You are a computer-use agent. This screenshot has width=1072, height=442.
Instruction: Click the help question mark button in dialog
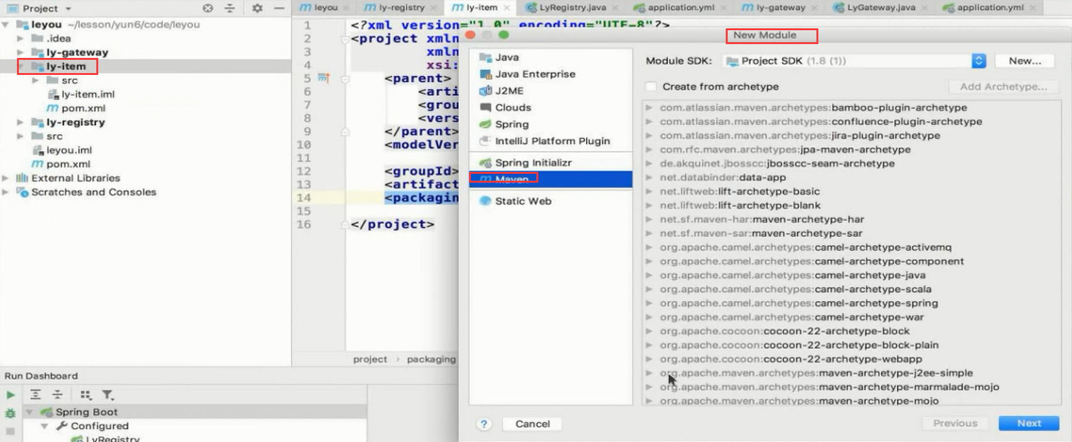pos(483,424)
